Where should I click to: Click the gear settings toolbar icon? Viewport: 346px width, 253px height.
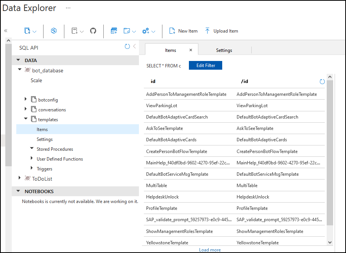click(x=146, y=31)
